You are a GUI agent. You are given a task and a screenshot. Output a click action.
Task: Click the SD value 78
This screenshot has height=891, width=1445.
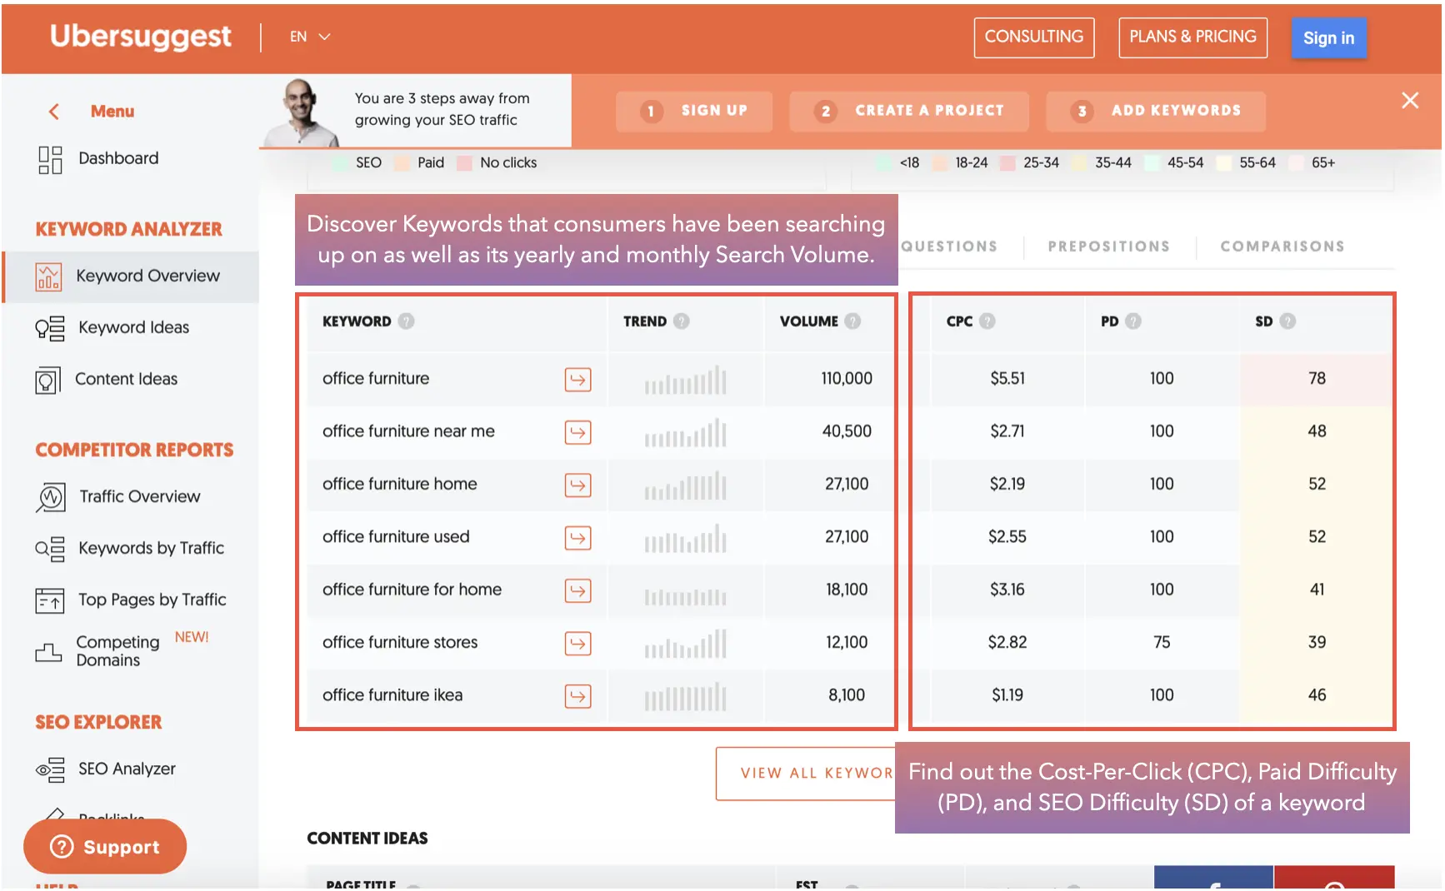(1316, 379)
